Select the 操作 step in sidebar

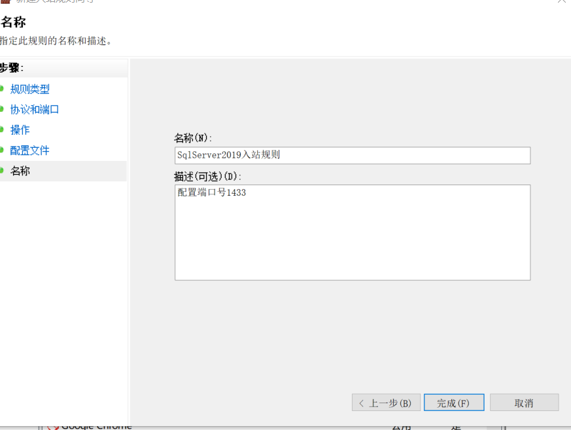20,130
